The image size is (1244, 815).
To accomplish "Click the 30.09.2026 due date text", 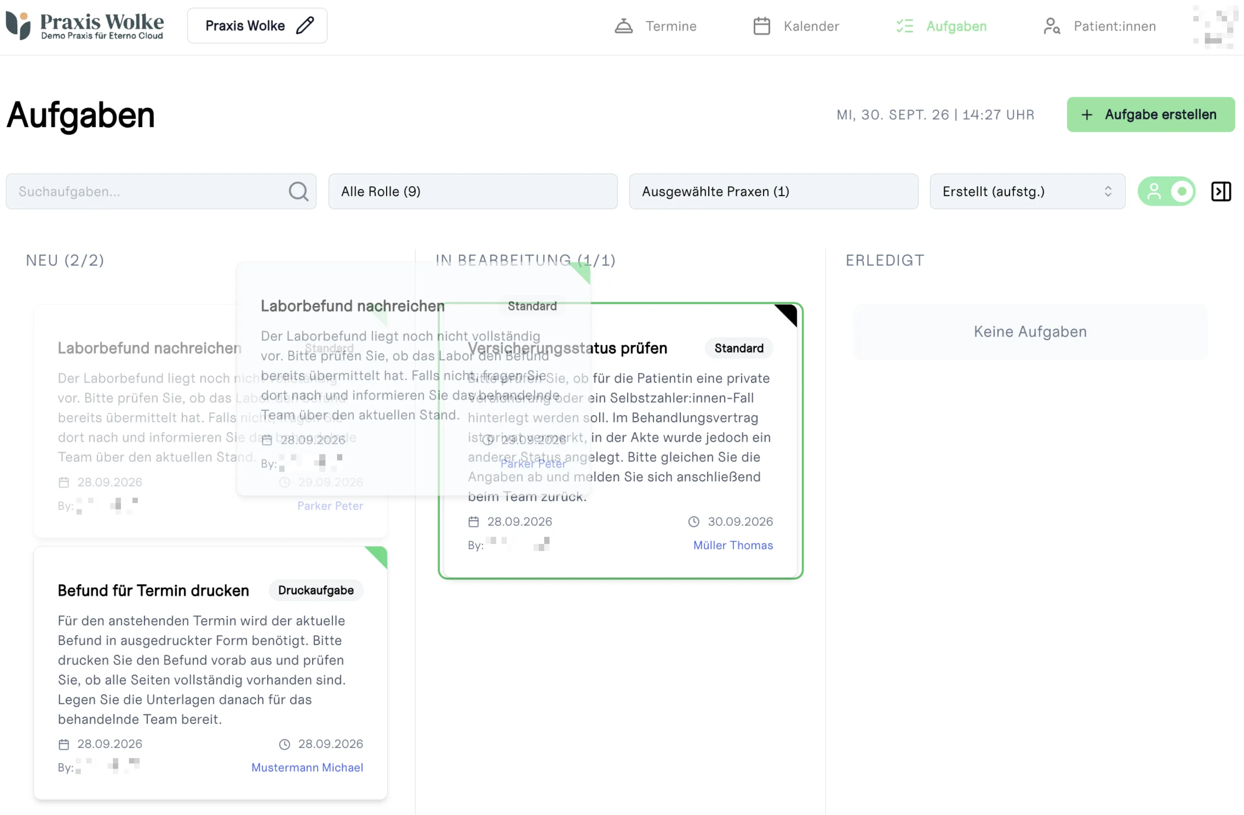I will [740, 522].
